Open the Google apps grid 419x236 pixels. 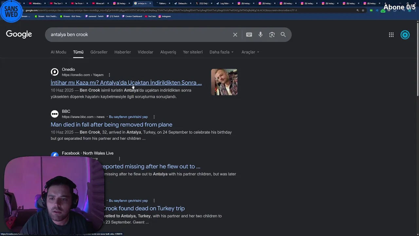point(391,35)
